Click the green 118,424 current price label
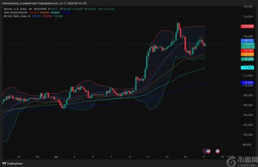258x167 pixels. click(x=248, y=44)
